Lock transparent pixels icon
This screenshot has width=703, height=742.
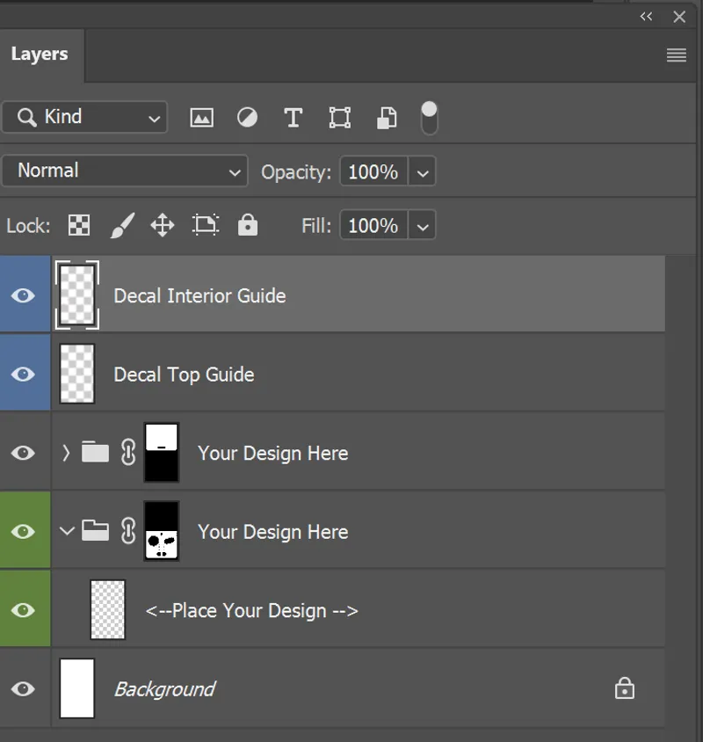tap(79, 226)
